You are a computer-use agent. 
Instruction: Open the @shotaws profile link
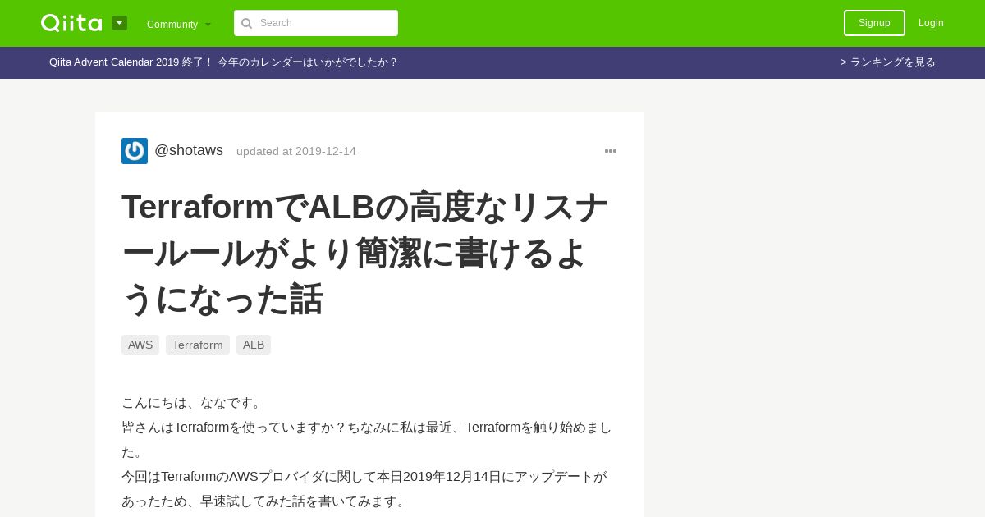pyautogui.click(x=189, y=150)
